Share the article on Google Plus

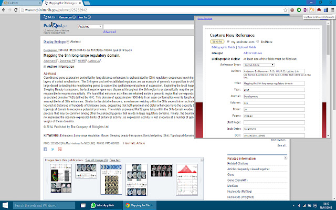click(59, 150)
